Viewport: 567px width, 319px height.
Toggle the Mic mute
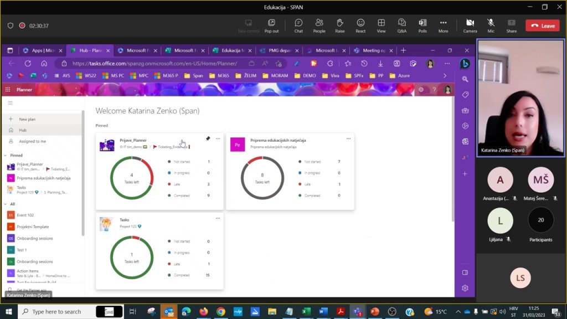click(491, 26)
